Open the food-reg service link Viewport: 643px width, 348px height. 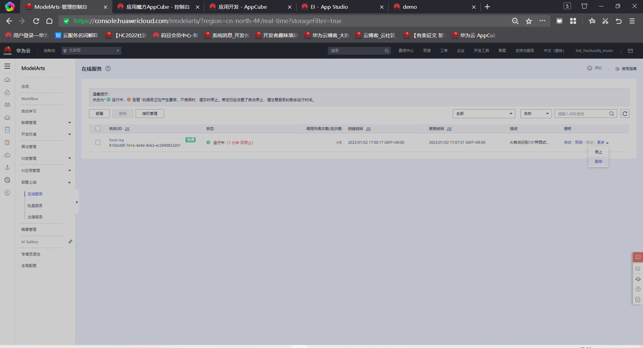(117, 140)
